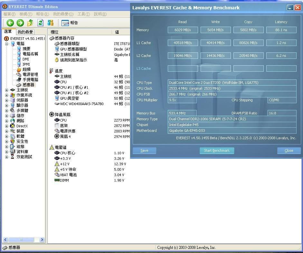Image resolution: width=303 pixels, height=253 pixels.
Task: Go up one level with the Up arrow icon
Action: point(30,23)
